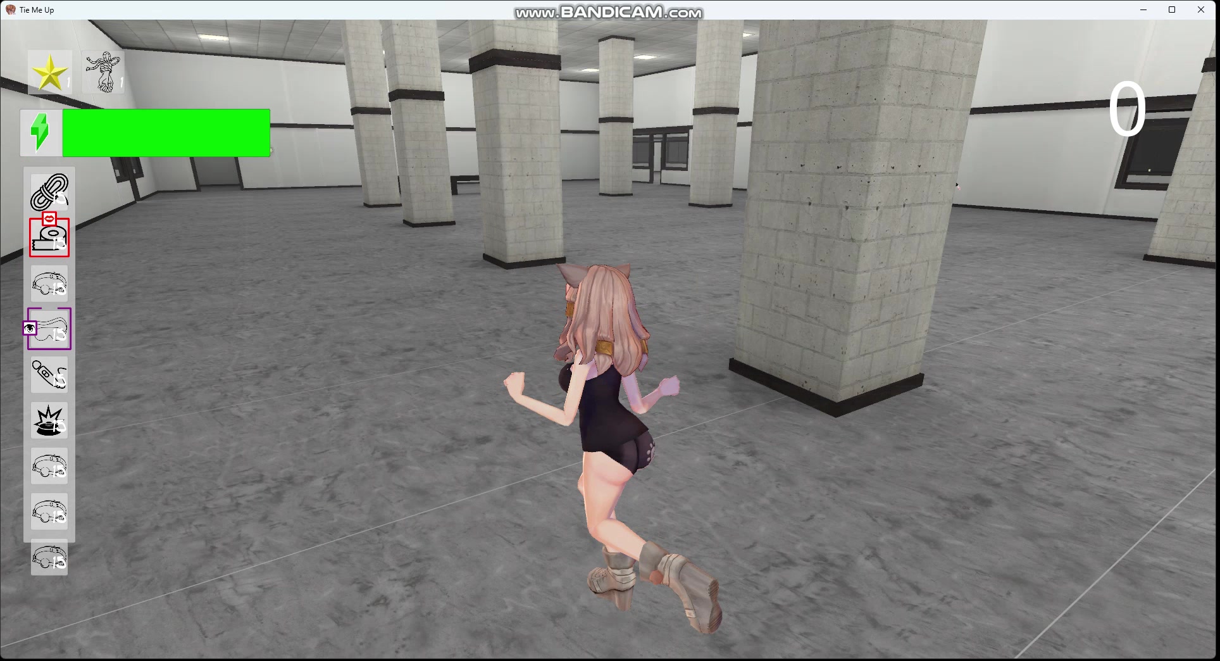Select the ball gag slot between two other gag slots
Viewport: 1220px width, 661px height.
click(49, 512)
